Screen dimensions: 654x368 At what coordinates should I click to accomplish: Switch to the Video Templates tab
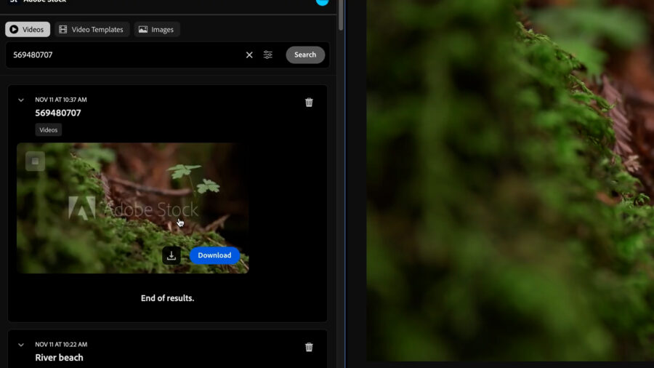92,30
